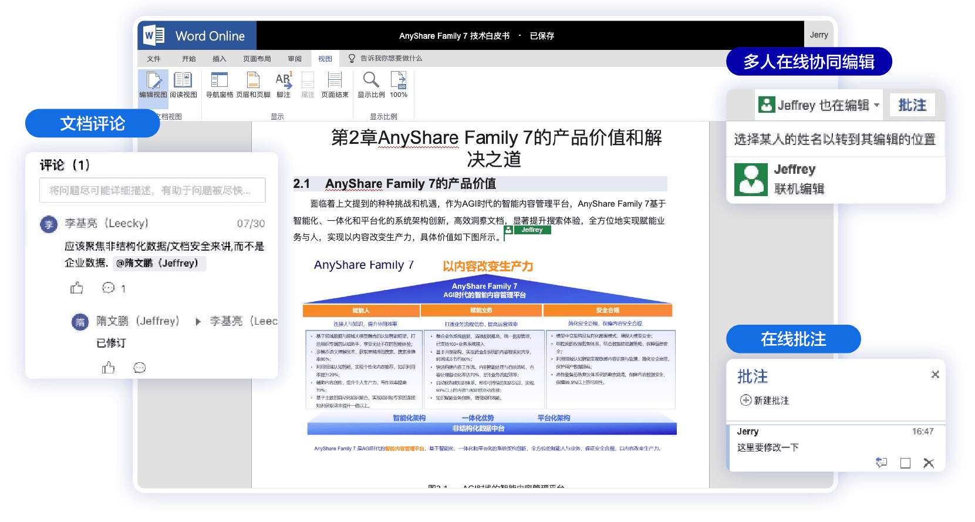Click 选择某人的姓名以转到其编辑的位置 hint
The width and height of the screenshot is (975, 522).
pos(835,140)
